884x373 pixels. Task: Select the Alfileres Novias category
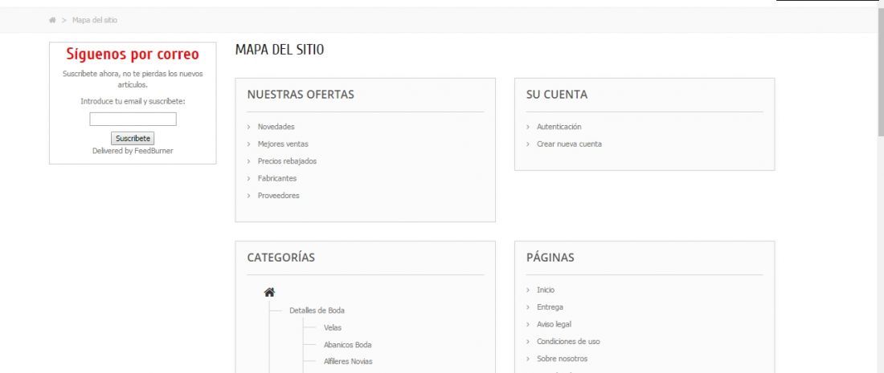(348, 361)
